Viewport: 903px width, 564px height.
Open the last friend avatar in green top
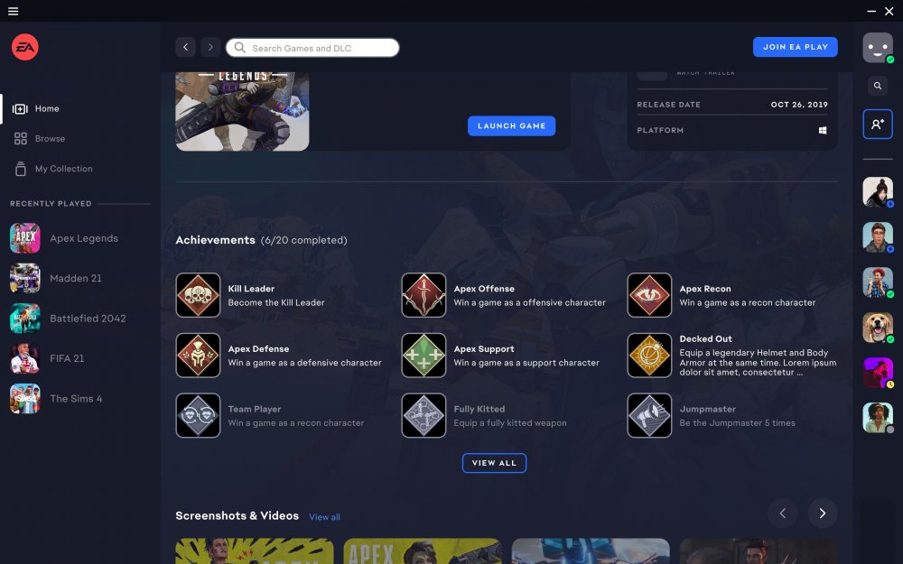[877, 417]
